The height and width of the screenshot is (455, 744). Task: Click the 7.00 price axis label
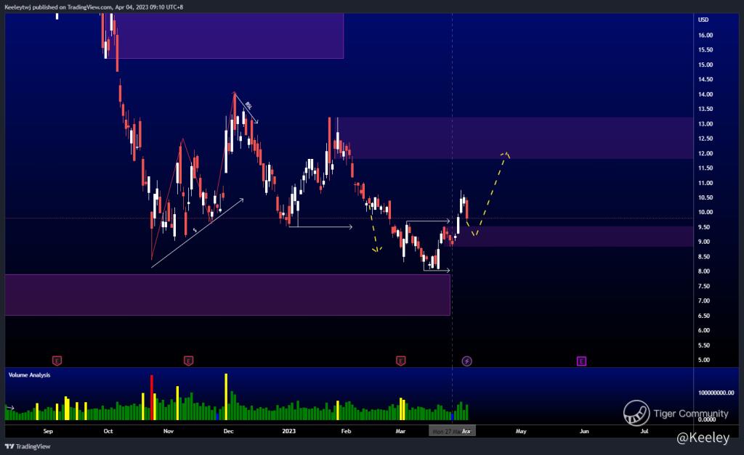pos(703,301)
